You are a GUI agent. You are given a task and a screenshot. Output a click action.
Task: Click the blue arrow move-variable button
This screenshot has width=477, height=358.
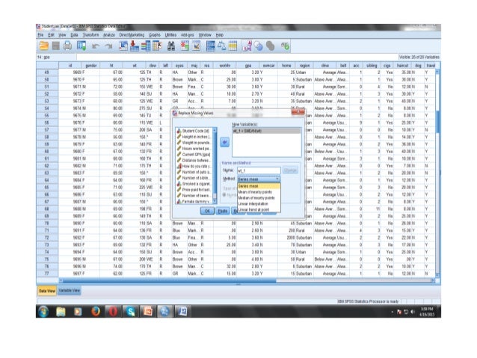[x=224, y=142]
